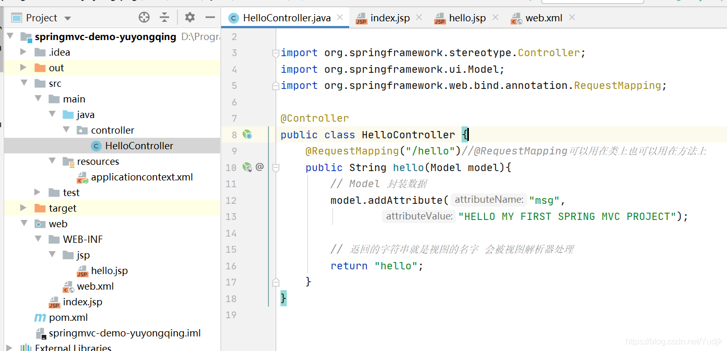Hide the Project panel with minus icon
This screenshot has height=351, width=727.
[x=210, y=18]
